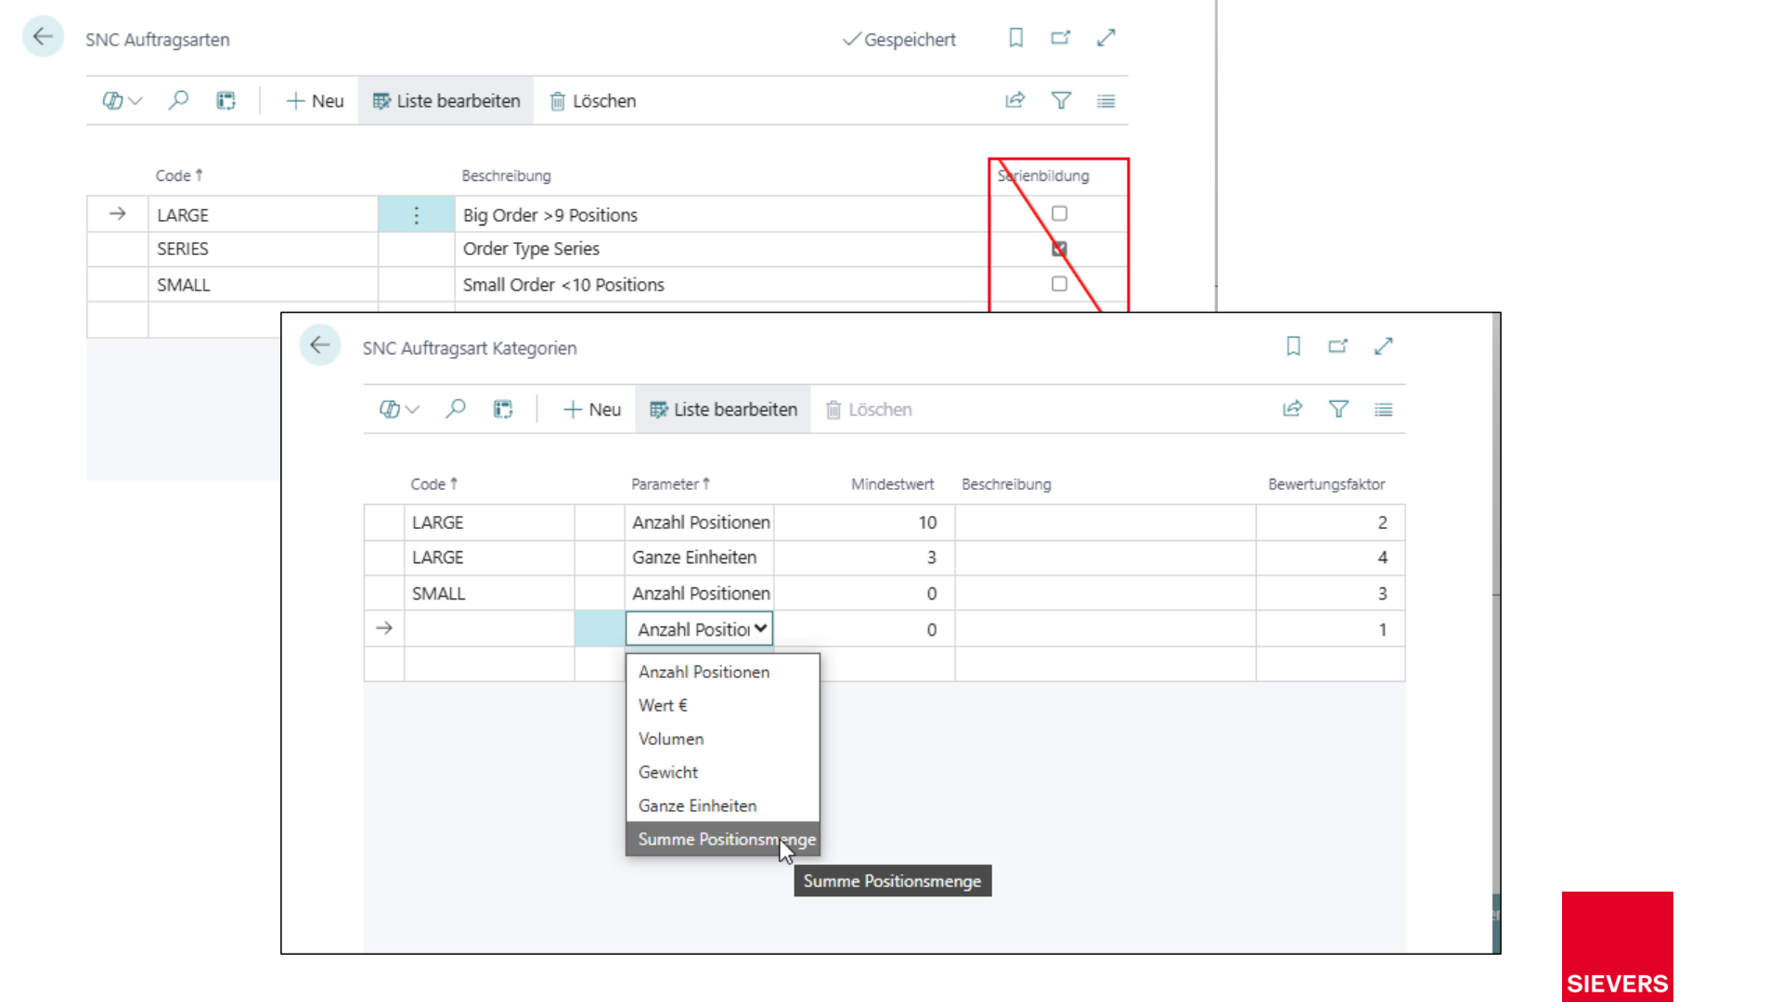Go back from SNC Auftragsarten page
This screenshot has height=1002, width=1782.
point(43,37)
